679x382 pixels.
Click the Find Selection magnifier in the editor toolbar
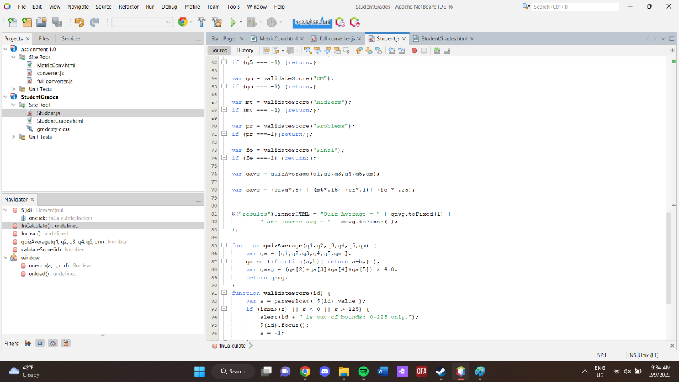pos(308,50)
